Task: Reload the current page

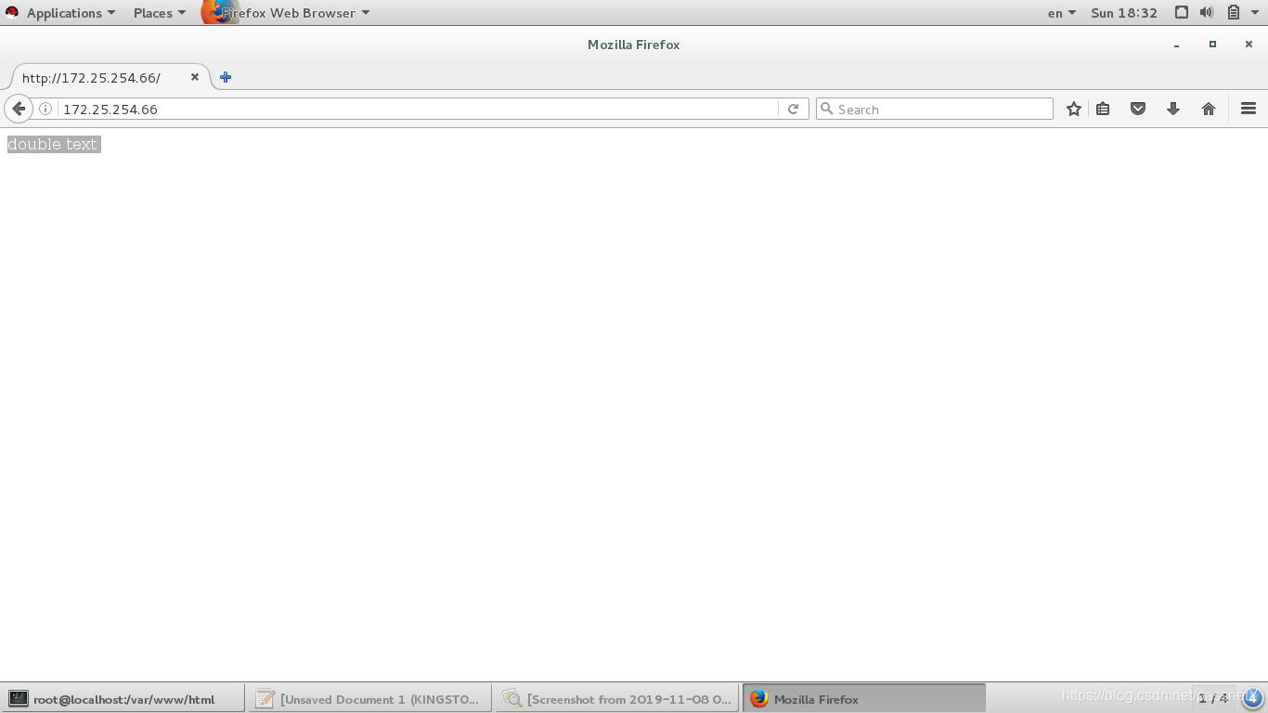Action: point(793,109)
